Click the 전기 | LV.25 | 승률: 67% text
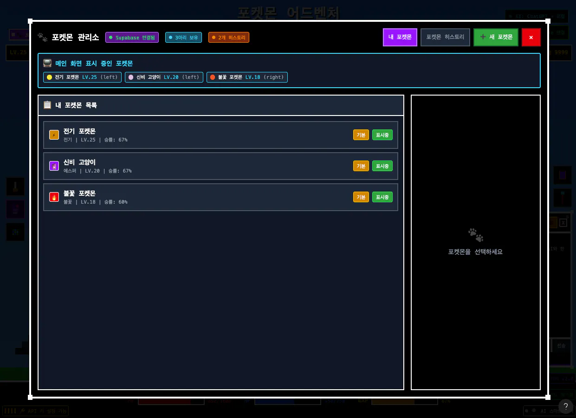The height and width of the screenshot is (418, 576). pyautogui.click(x=96, y=140)
